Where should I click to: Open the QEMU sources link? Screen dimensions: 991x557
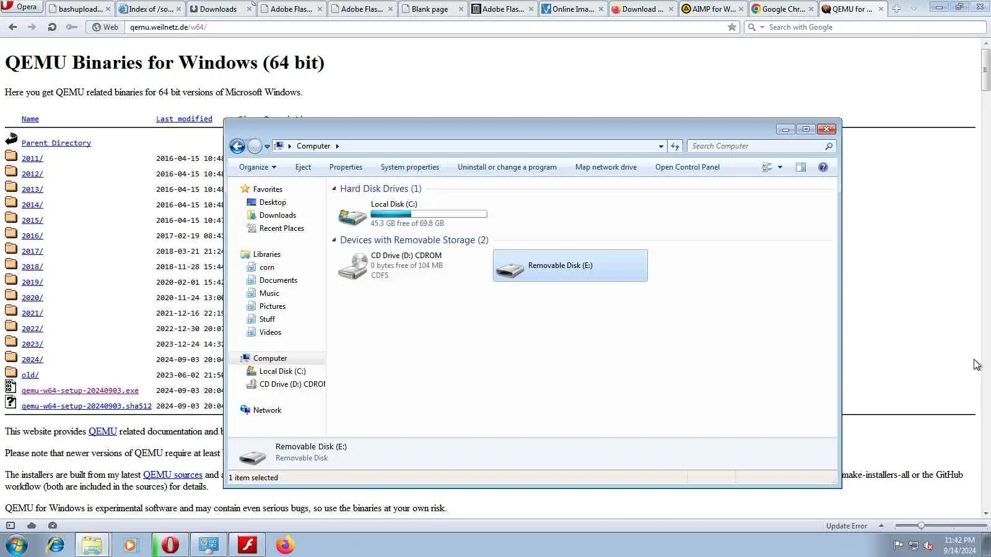click(x=173, y=475)
